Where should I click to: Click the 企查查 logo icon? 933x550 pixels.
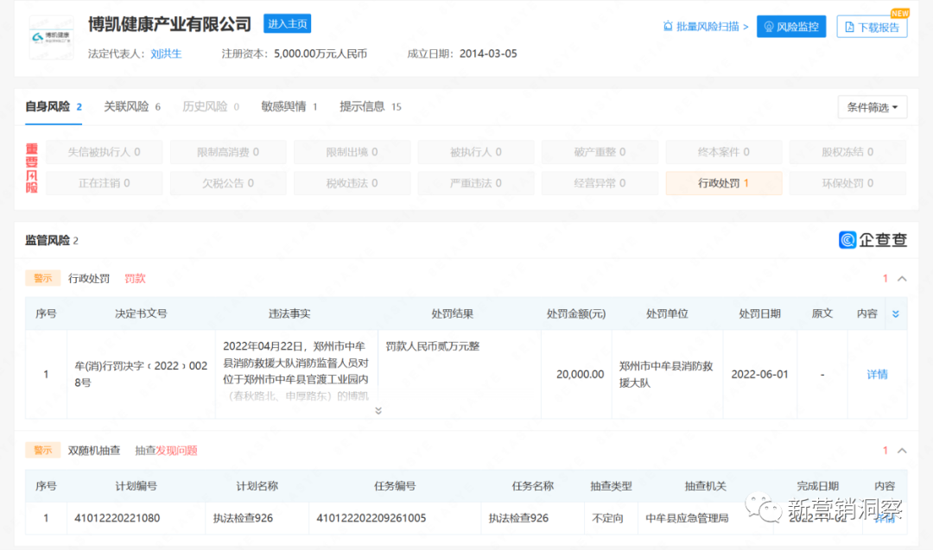(847, 240)
